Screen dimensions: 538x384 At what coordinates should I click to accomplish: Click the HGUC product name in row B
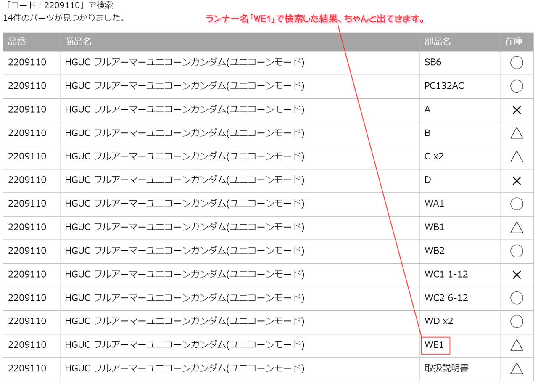(185, 133)
